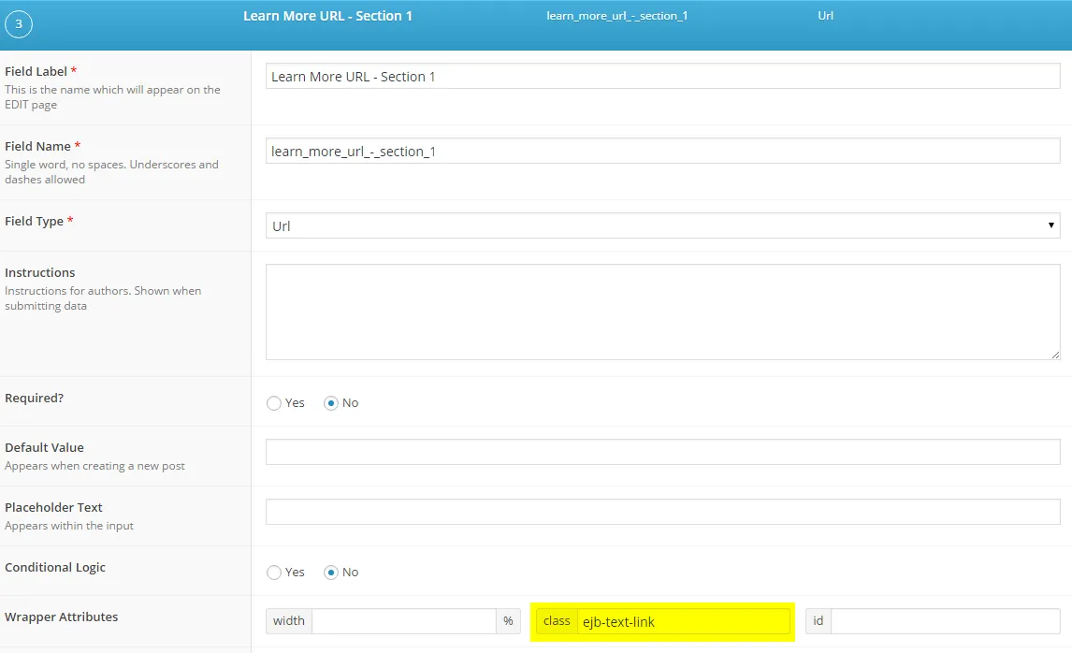Select No for Conditional Logic
The width and height of the screenshot is (1072, 653).
pyautogui.click(x=331, y=573)
